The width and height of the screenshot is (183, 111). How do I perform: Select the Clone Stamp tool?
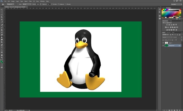click(x=2, y=30)
